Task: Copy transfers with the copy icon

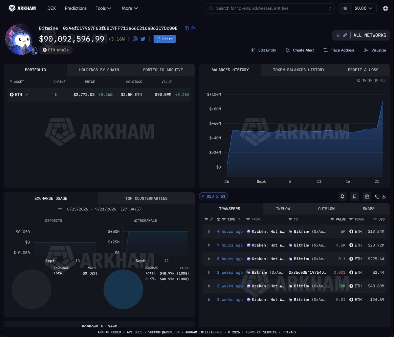Action: [377, 197]
